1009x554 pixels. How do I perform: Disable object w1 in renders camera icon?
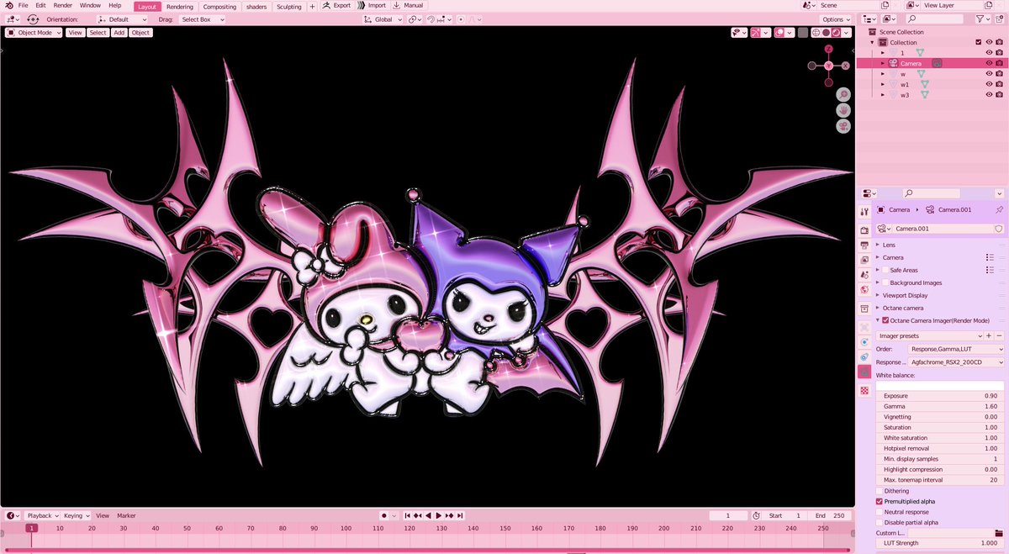pos(999,84)
